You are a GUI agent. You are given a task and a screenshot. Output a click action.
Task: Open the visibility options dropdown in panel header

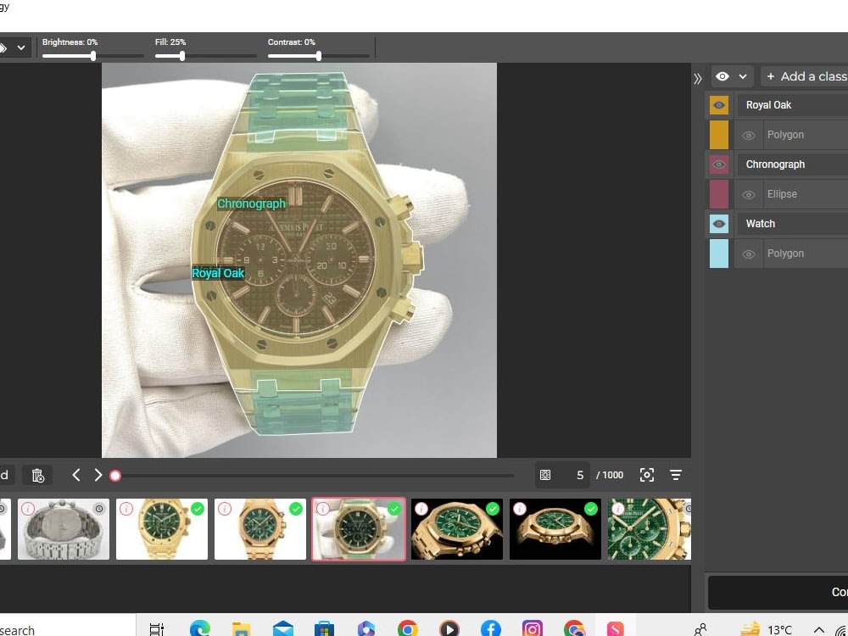click(743, 75)
